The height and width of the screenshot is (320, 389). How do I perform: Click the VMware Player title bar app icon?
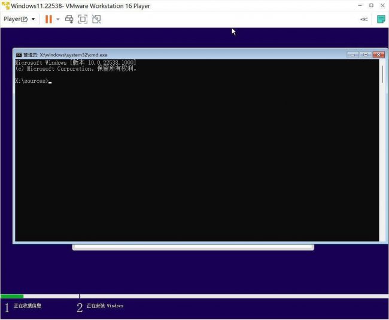[x=5, y=5]
